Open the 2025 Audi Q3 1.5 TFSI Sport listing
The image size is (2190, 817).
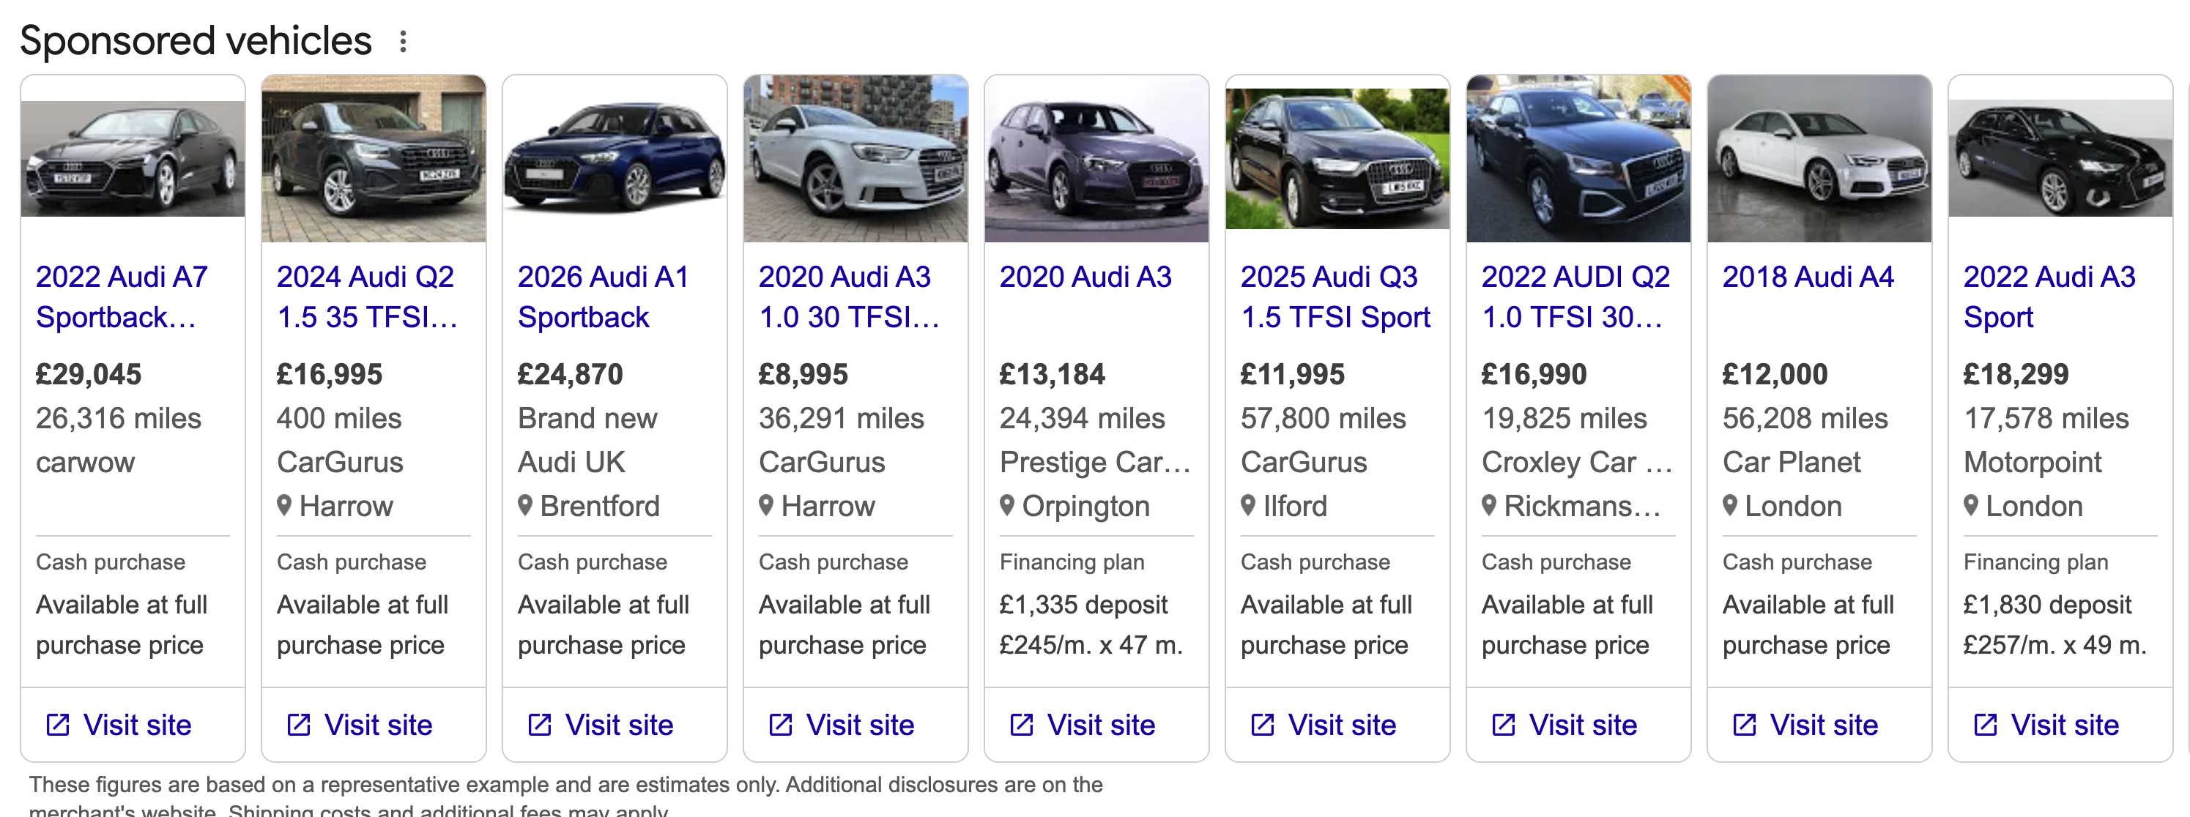[1335, 296]
